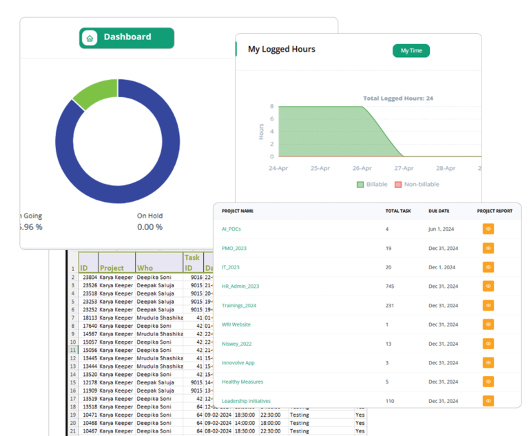Viewport: 529px width, 436px height.
Task: Click the home icon in Dashboard button
Action: pyautogui.click(x=90, y=38)
